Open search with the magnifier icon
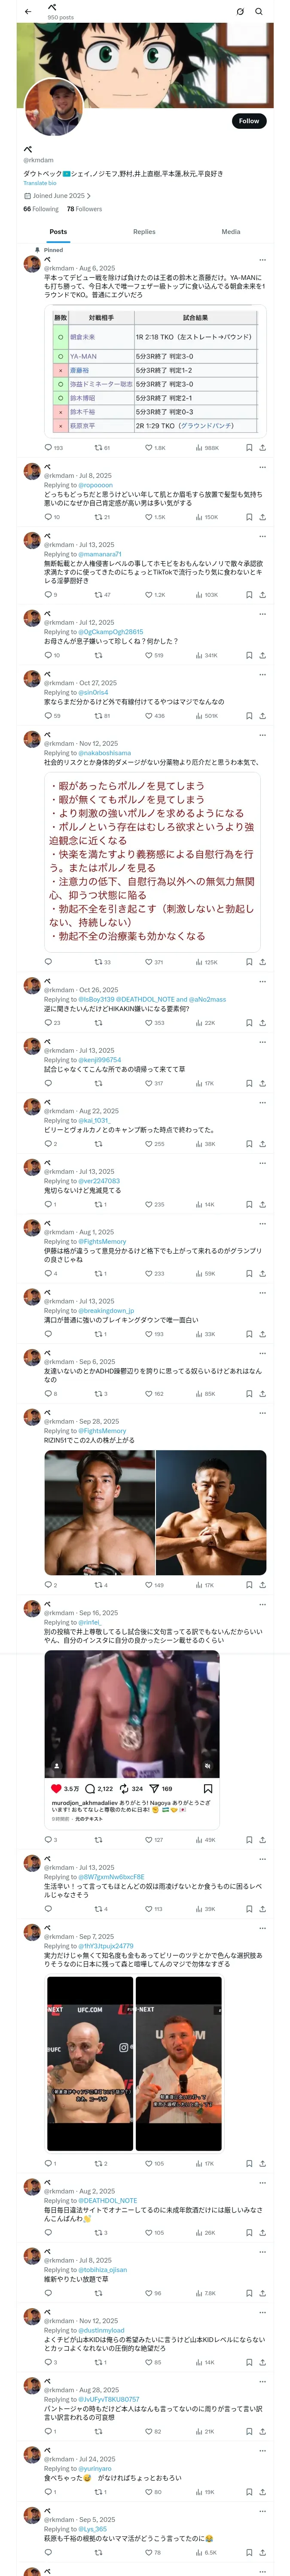Screen dimensions: 290x2576 [259, 12]
